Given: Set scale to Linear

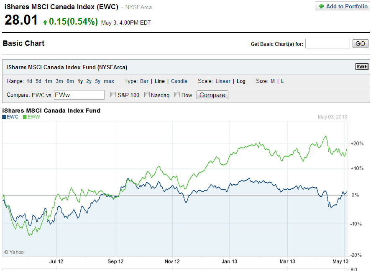Looking at the screenshot, I should [223, 81].
